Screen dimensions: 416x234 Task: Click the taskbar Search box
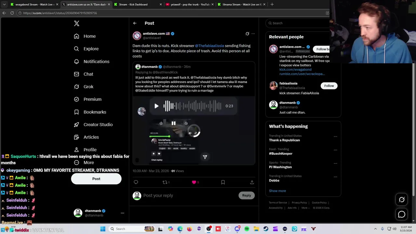pyautogui.click(x=133, y=229)
